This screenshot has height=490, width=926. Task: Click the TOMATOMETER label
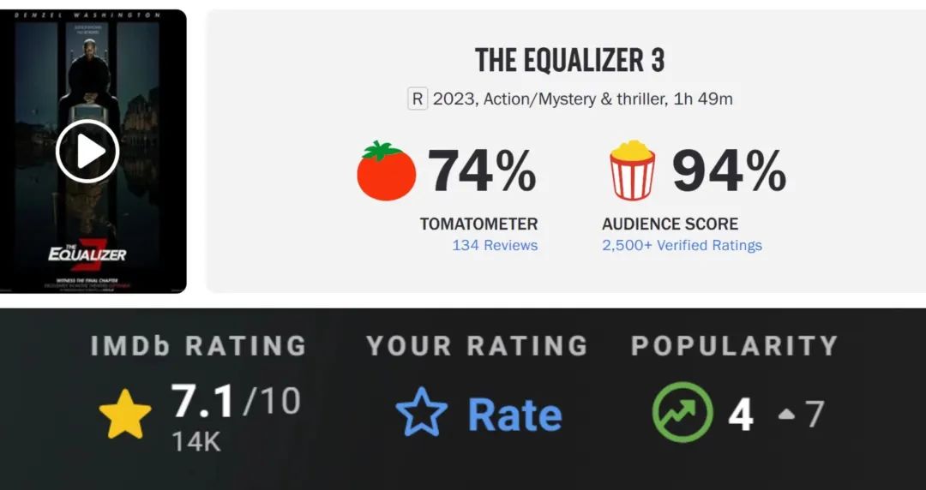click(x=478, y=224)
